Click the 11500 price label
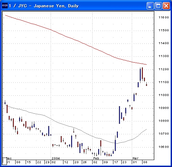The height and width of the screenshot is (167, 172). pyautogui.click(x=164, y=30)
